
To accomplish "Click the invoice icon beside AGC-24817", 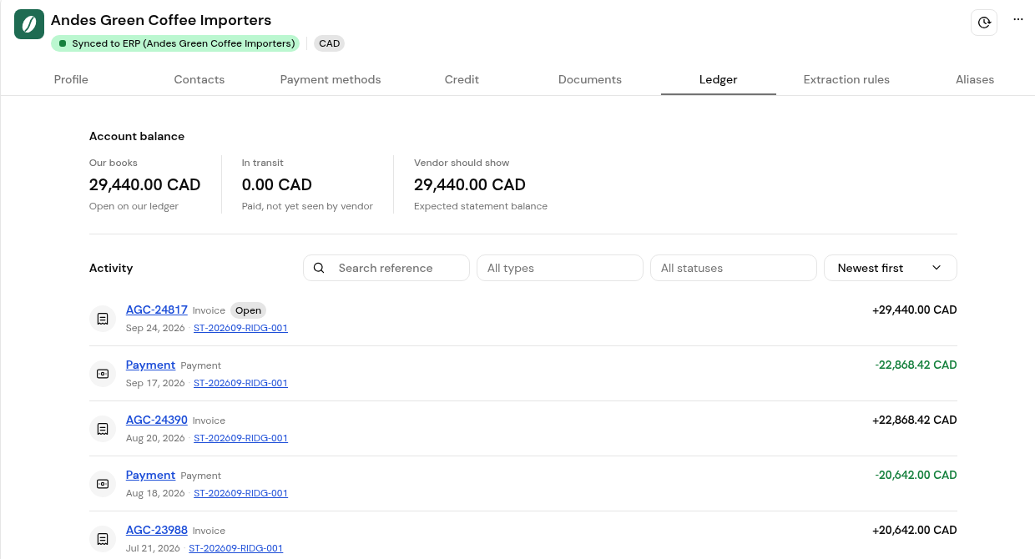I will coord(103,319).
